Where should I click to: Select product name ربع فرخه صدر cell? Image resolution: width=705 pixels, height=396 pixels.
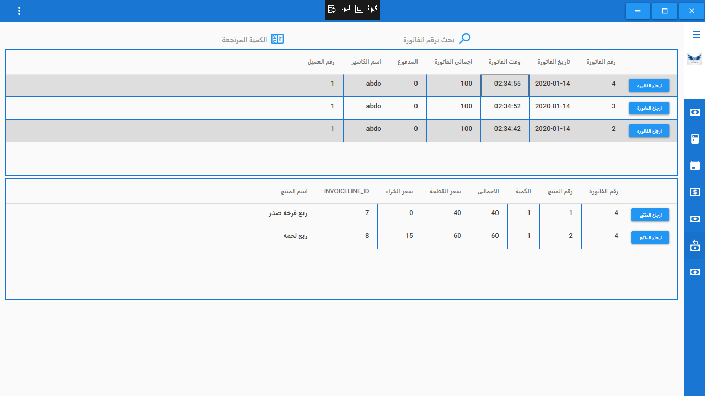coord(290,214)
